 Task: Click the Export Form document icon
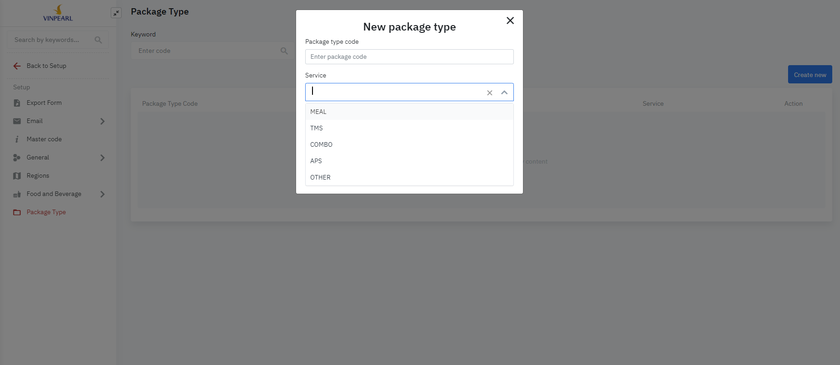point(17,103)
